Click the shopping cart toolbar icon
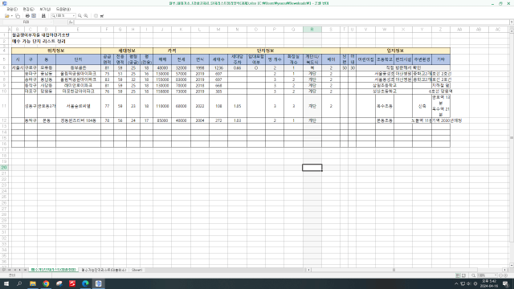The image size is (514, 289). click(102, 16)
